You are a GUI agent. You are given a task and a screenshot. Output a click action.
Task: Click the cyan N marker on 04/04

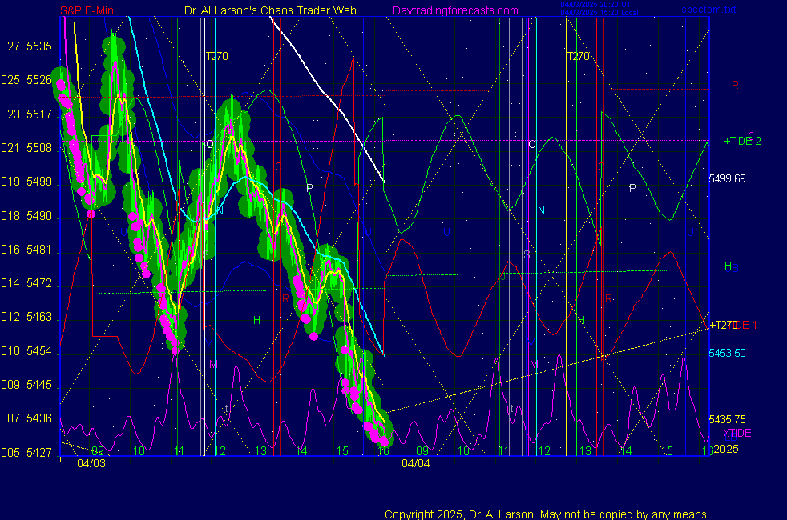(x=541, y=211)
